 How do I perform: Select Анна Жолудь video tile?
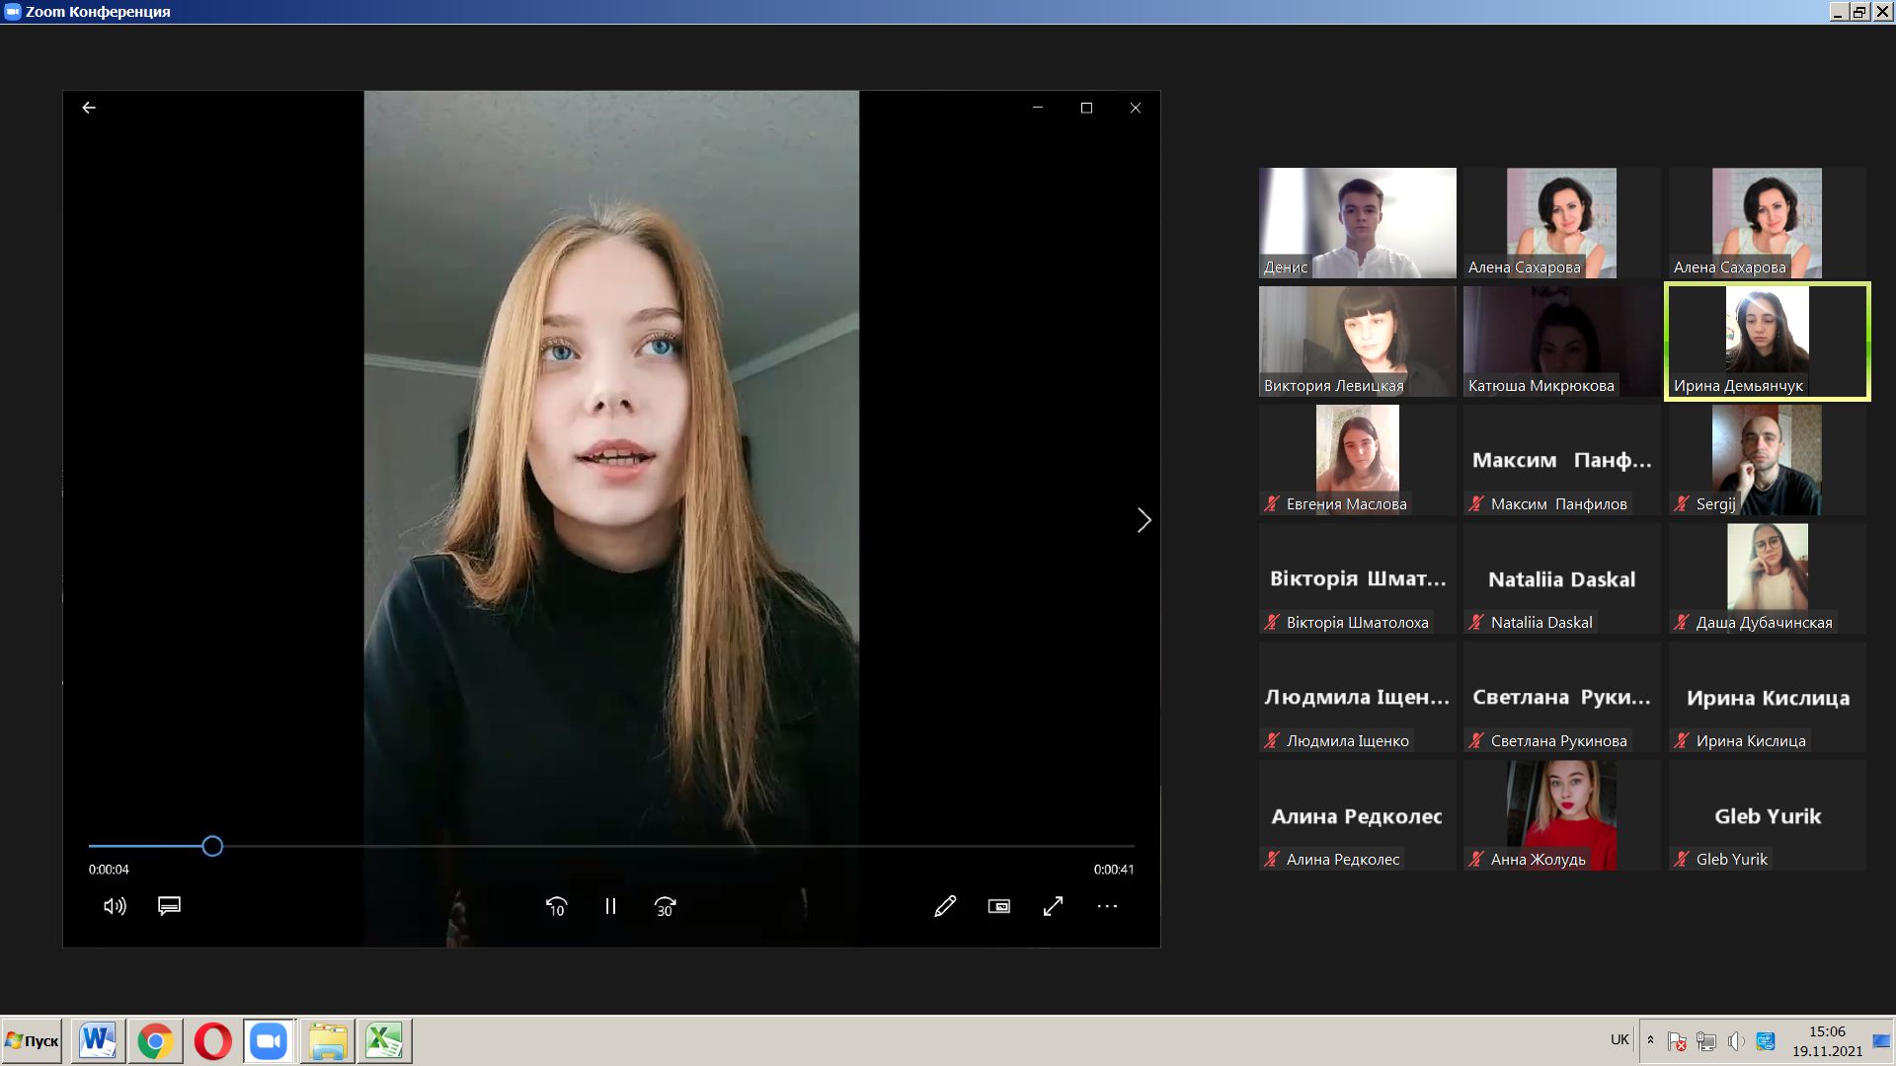(x=1562, y=815)
